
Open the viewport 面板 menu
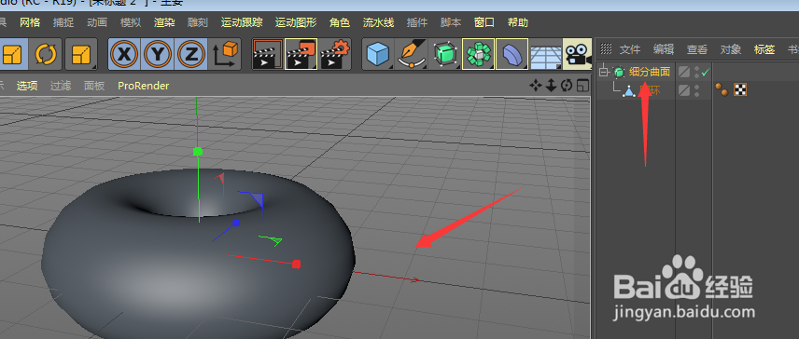click(94, 86)
